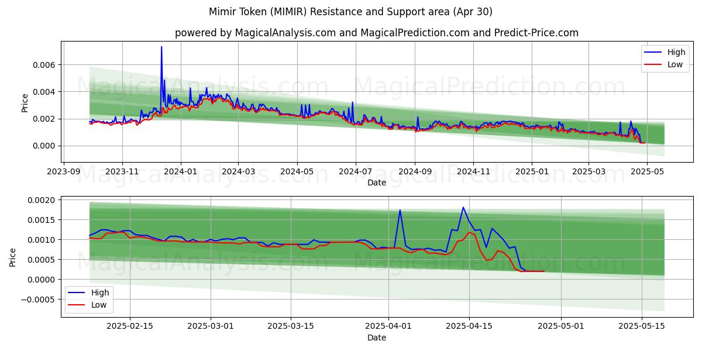Click the top chart's 'Price' axis label

(25, 102)
